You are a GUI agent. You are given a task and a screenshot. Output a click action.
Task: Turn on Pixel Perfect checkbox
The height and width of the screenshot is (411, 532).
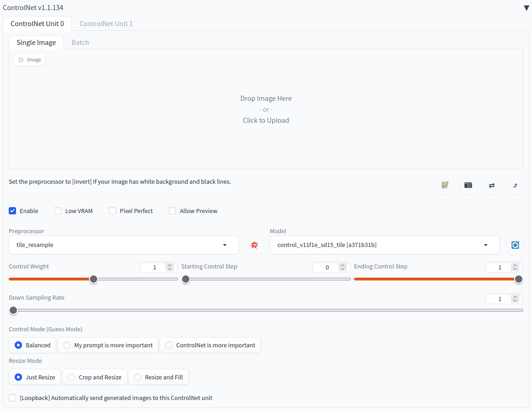click(x=112, y=211)
